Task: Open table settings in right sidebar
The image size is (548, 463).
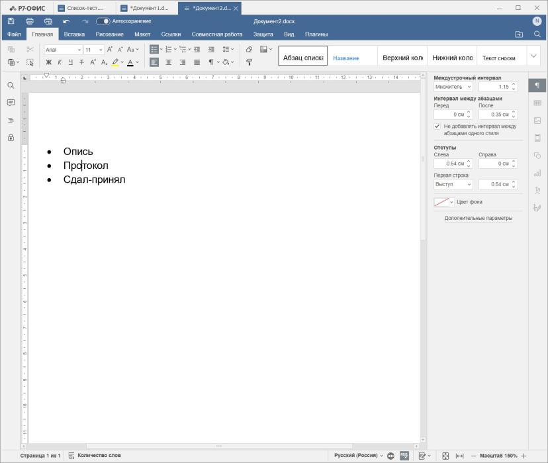Action: (x=537, y=103)
